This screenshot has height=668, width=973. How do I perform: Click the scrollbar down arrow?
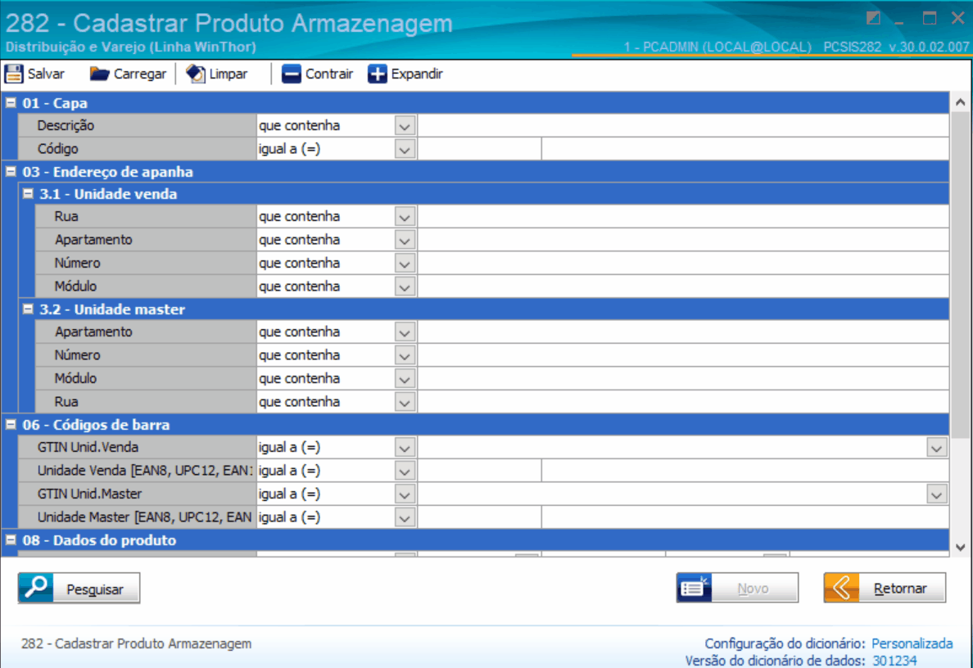[961, 547]
